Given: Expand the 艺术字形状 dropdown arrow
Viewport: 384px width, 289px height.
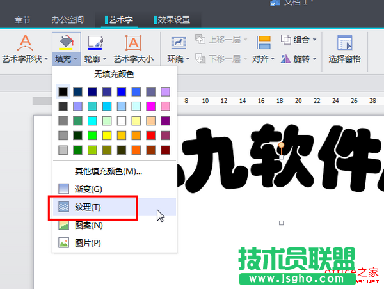Looking at the screenshot, I should 46,59.
